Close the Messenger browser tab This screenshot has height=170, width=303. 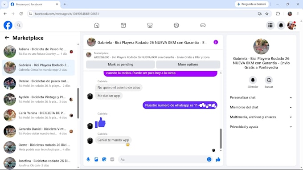(57, 4)
